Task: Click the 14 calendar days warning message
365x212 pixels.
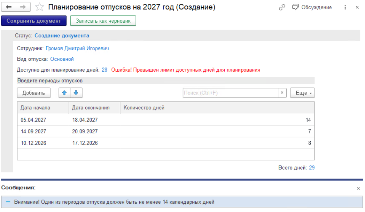Action: pos(182,202)
